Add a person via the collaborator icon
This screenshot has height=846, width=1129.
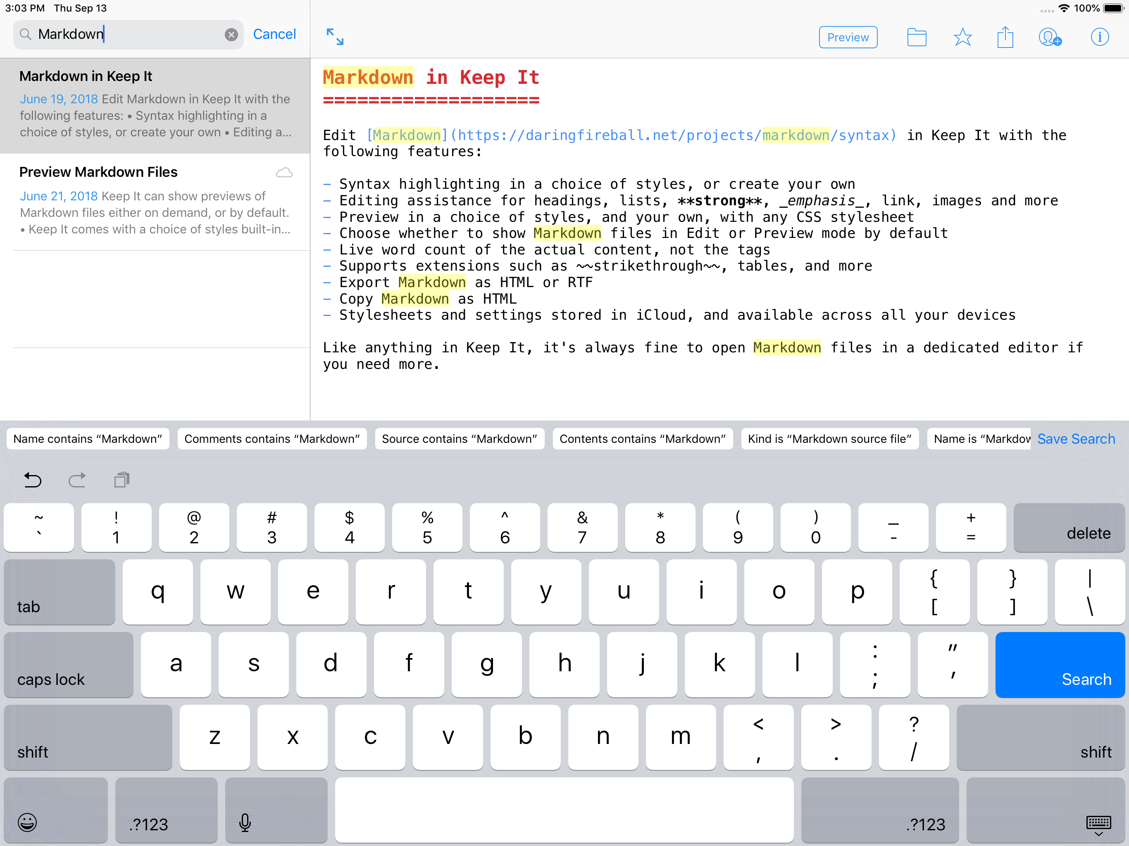coord(1050,37)
